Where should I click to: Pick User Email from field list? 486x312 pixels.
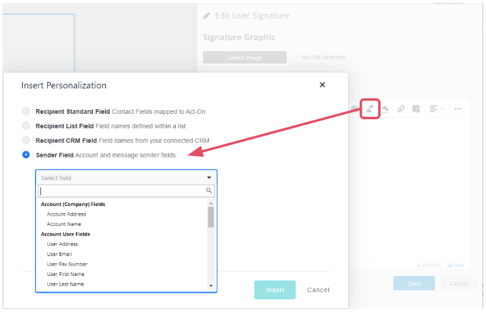click(x=59, y=254)
